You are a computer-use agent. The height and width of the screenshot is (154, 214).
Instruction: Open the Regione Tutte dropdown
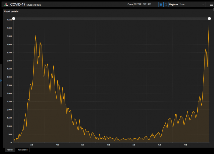click(192, 4)
